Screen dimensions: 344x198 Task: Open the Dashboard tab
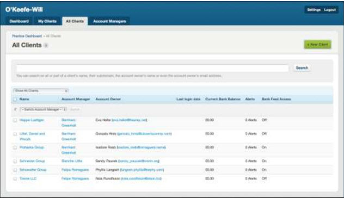pyautogui.click(x=19, y=21)
